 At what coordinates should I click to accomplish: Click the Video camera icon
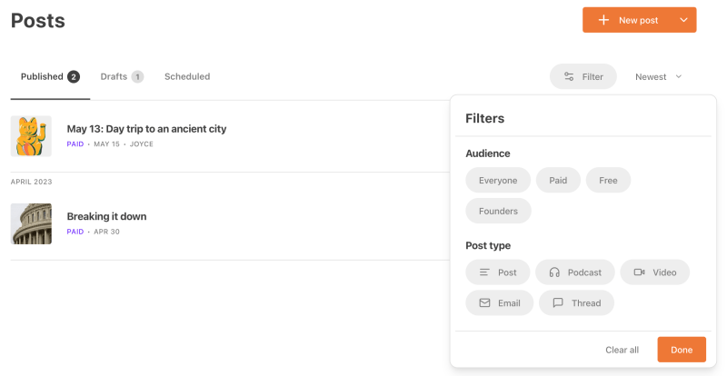(x=639, y=272)
